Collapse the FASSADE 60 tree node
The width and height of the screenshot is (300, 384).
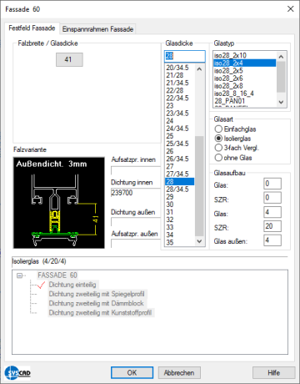[x=19, y=275]
